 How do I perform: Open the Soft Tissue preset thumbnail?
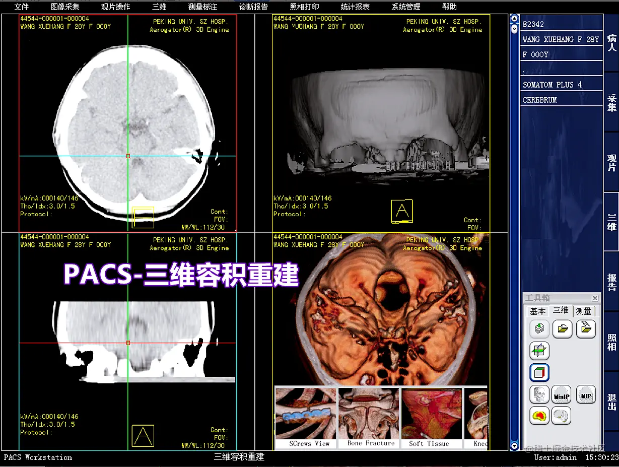[431, 417]
